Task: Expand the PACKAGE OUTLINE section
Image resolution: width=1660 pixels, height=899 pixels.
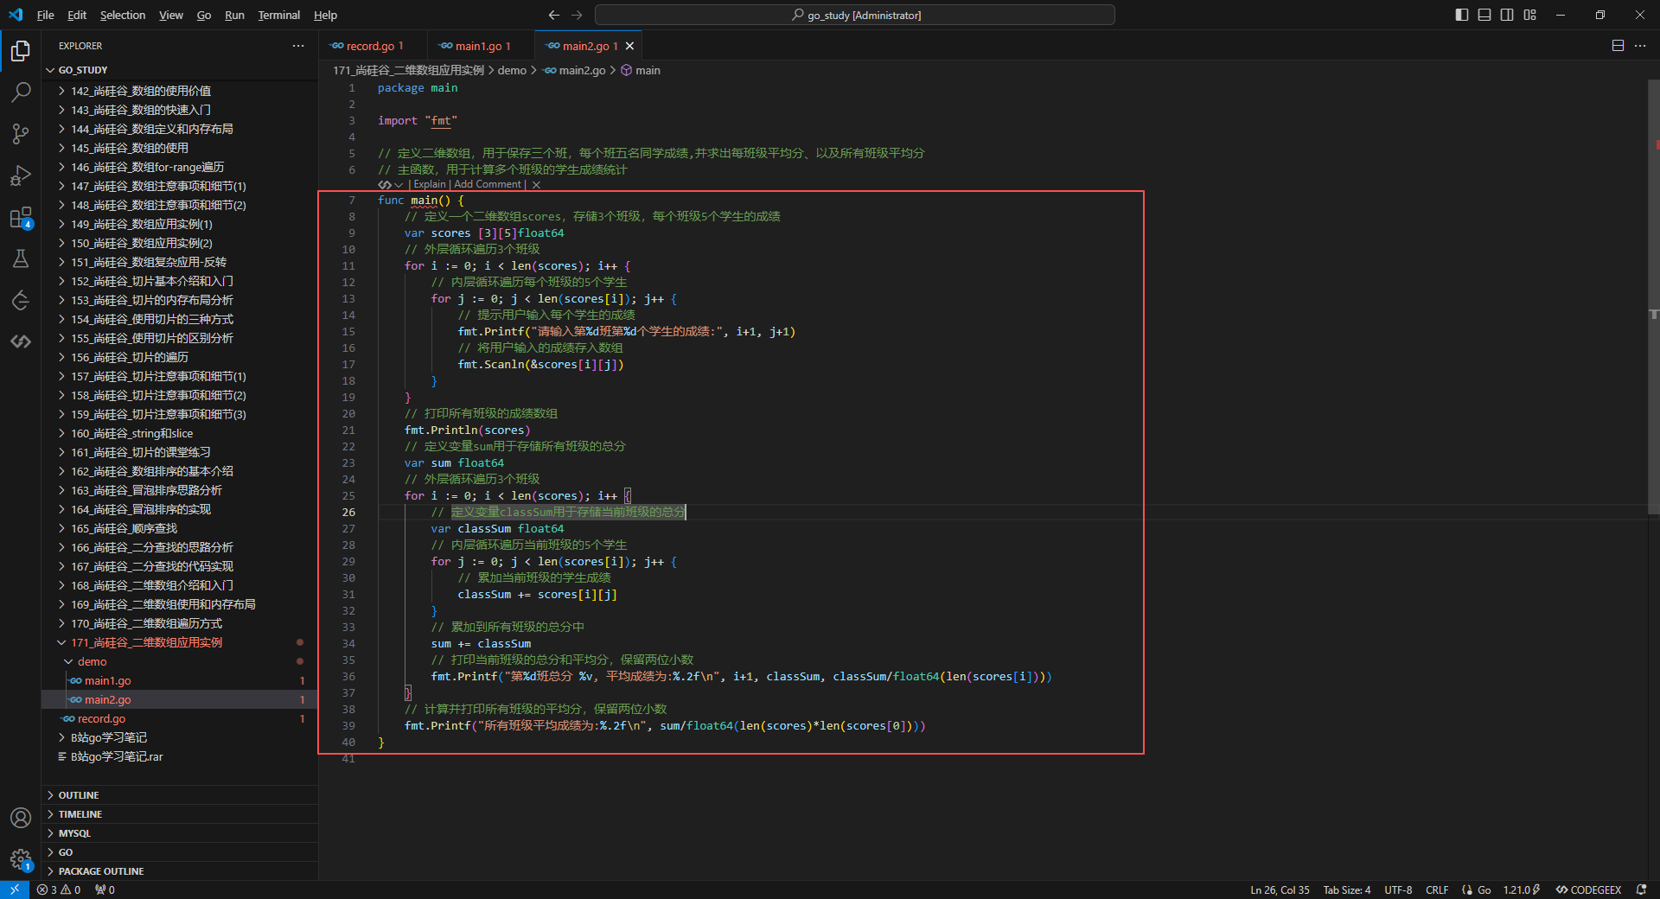Action: point(180,871)
